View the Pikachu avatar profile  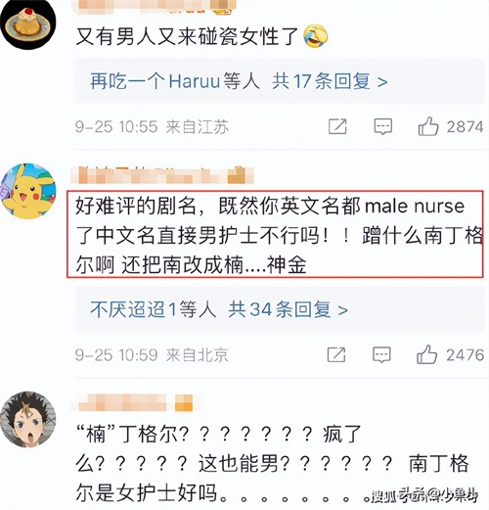pyautogui.click(x=28, y=191)
